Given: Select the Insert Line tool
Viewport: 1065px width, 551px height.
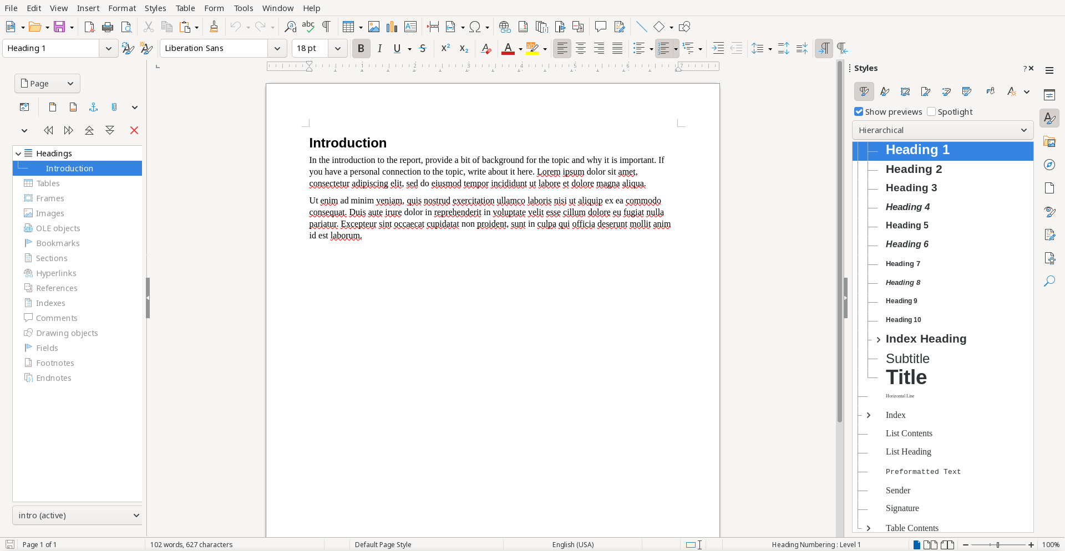Looking at the screenshot, I should (x=642, y=27).
